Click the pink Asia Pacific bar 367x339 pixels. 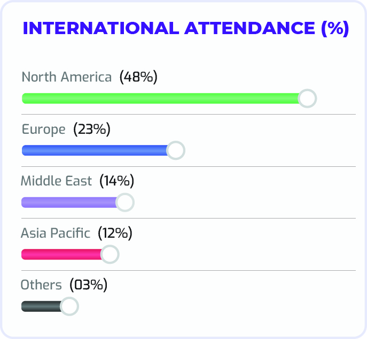click(61, 255)
